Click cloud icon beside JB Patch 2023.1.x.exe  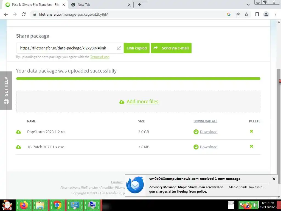[18, 147]
